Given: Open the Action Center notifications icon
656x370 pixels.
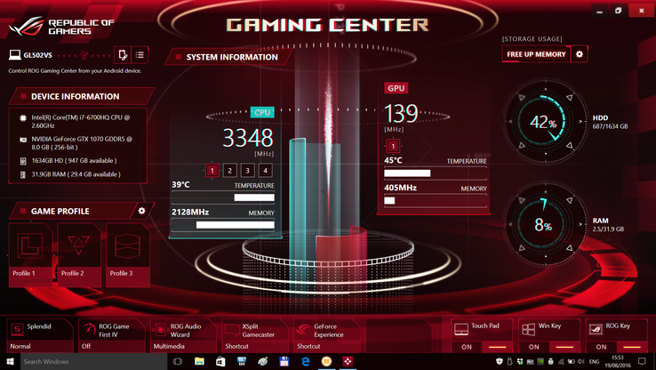Looking at the screenshot, I should tap(642, 361).
